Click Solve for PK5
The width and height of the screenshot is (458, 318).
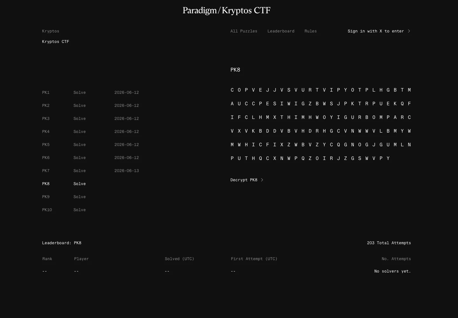point(80,145)
